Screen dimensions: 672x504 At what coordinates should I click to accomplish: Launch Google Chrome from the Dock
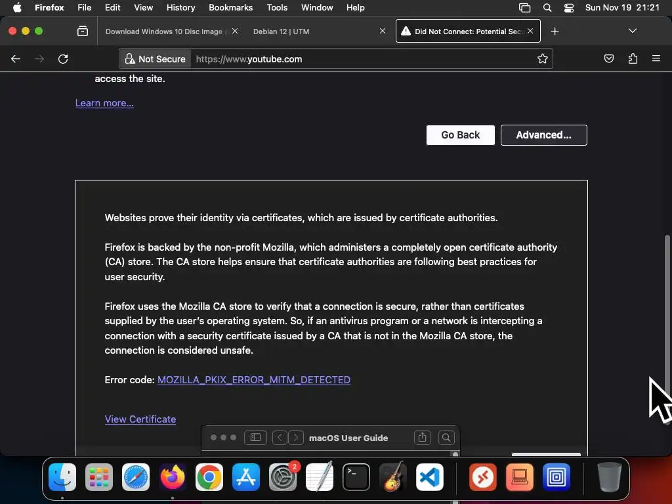pyautogui.click(x=209, y=477)
